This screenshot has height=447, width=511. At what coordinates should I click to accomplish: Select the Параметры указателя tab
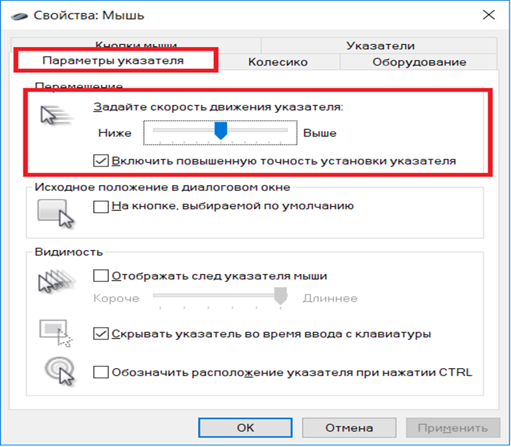[113, 60]
